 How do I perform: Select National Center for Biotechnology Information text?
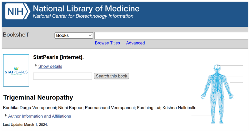click(83, 16)
